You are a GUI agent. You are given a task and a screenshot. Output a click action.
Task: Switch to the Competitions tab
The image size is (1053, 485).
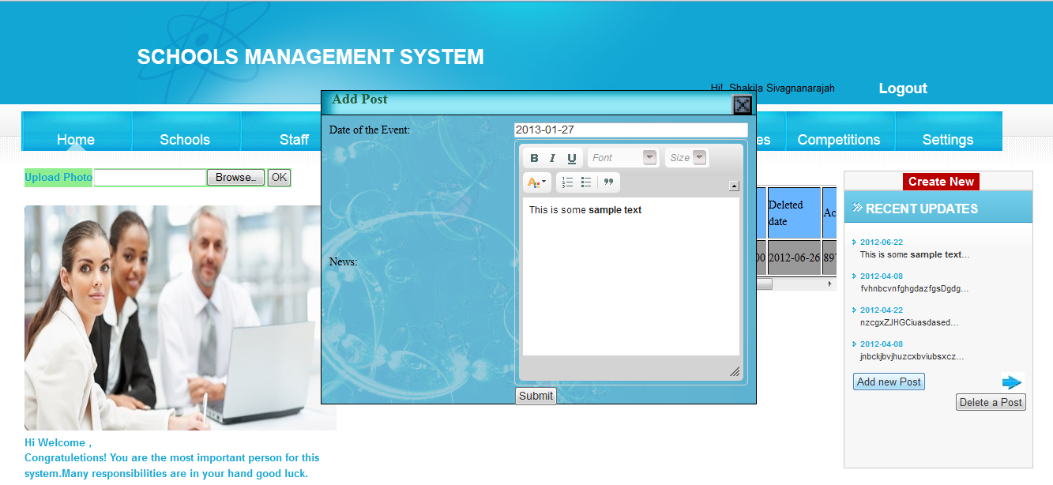[839, 139]
